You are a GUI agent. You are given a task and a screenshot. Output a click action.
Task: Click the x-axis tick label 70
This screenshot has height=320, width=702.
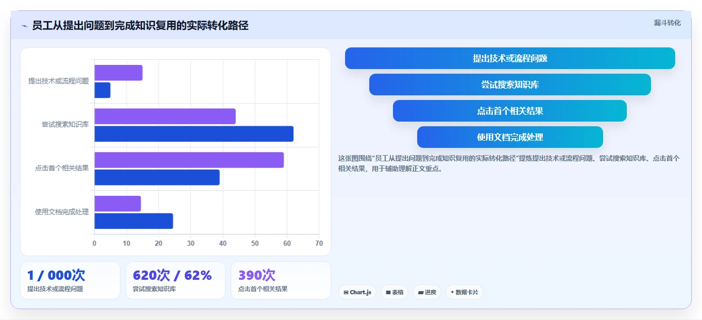[x=319, y=243]
